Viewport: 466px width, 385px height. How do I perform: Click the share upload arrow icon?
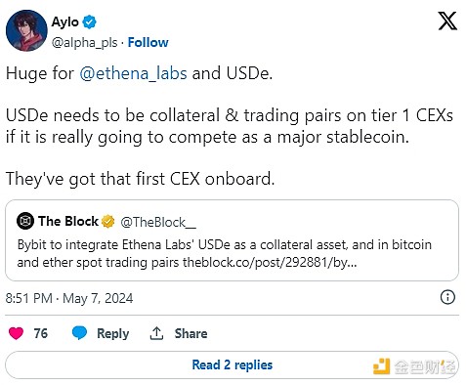156,333
